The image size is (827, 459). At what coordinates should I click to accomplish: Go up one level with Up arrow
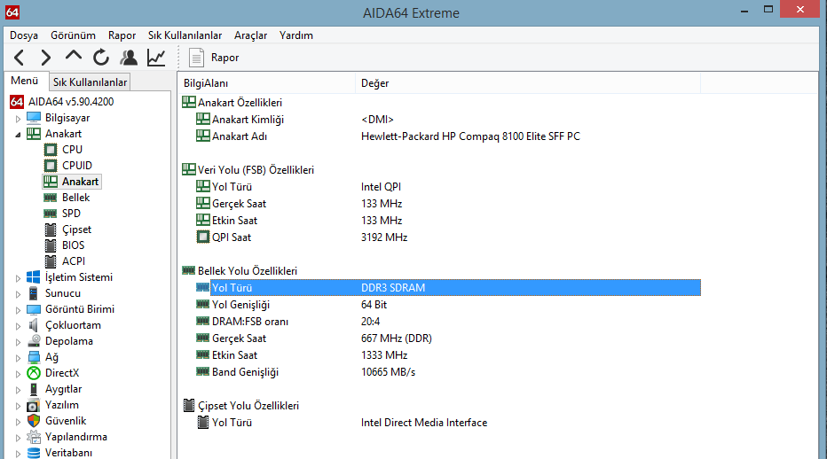point(74,57)
